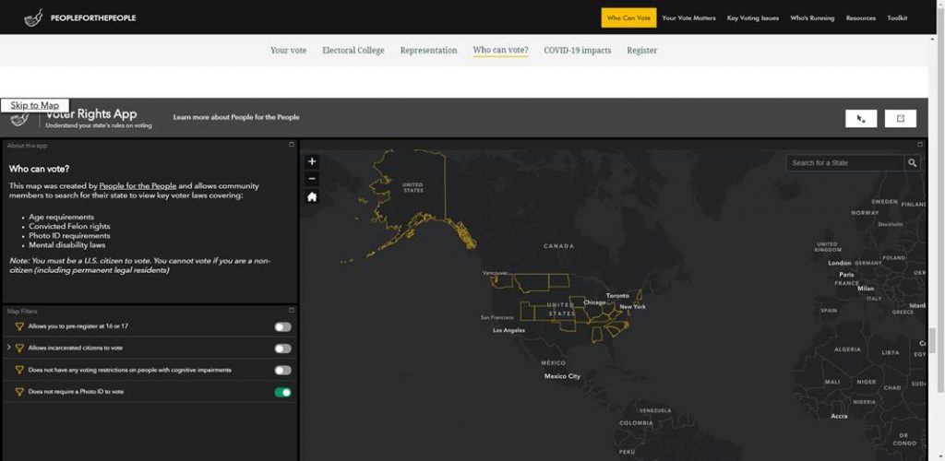Open the Who's Running menu item

pos(812,18)
